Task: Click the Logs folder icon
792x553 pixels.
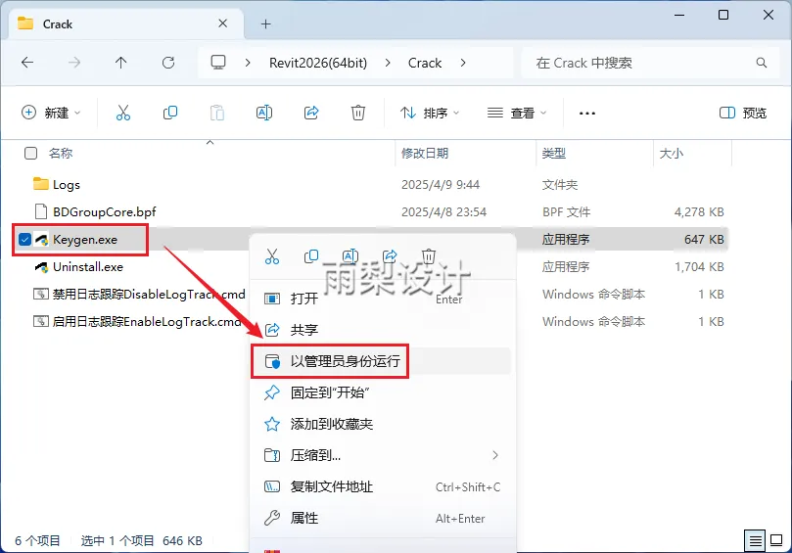Action: pyautogui.click(x=41, y=184)
